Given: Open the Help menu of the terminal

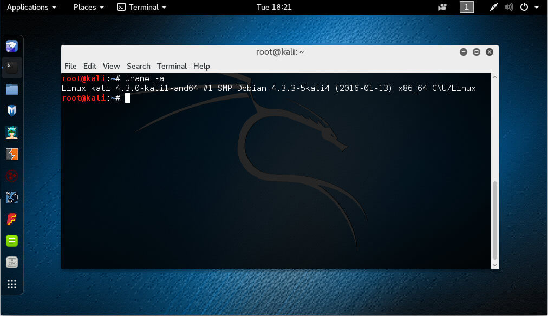Looking at the screenshot, I should pos(201,66).
